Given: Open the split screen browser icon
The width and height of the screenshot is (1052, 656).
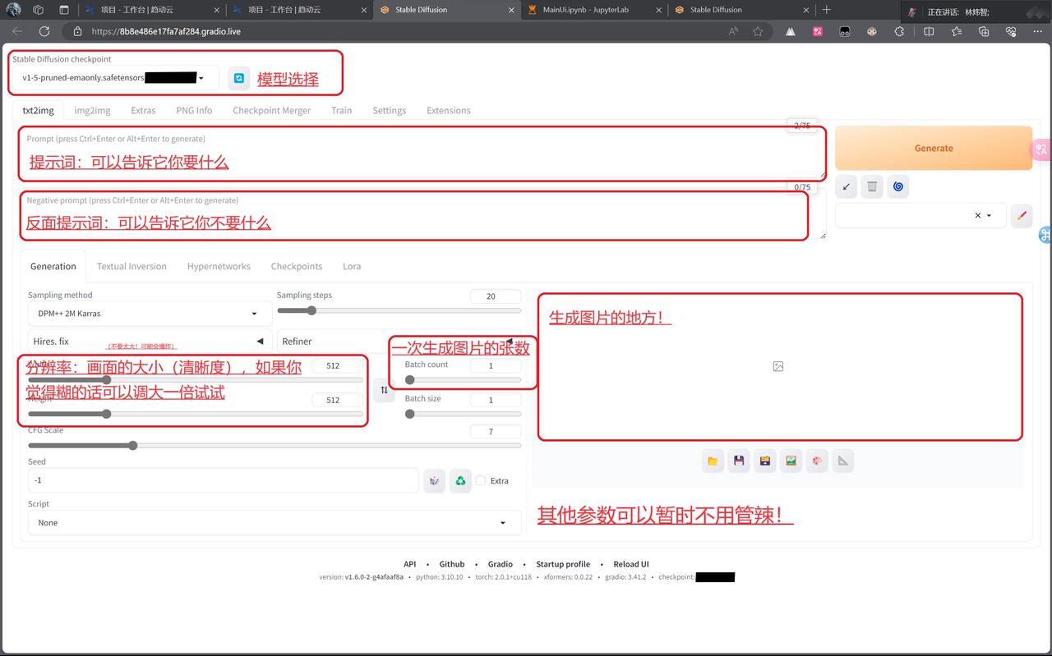Looking at the screenshot, I should pos(929,31).
